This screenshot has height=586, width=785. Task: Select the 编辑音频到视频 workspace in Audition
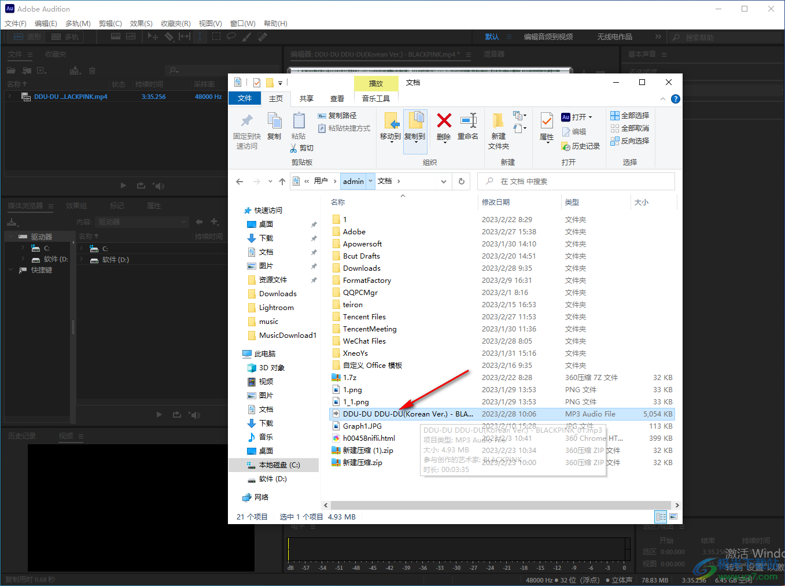point(548,36)
